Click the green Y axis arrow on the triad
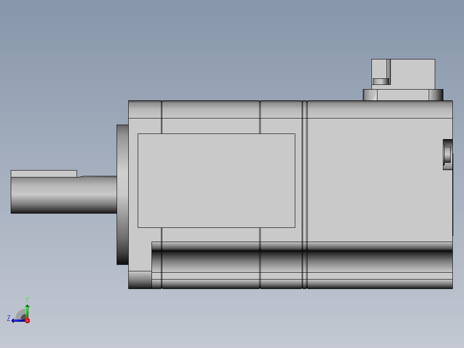The image size is (464, 348). click(27, 311)
